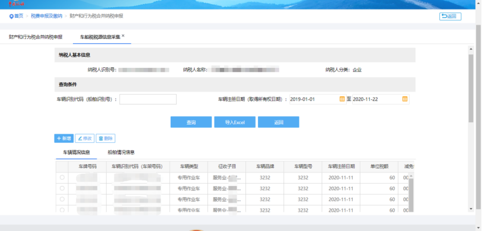Screen dimensions: 482x231
Task: Click the 单位税额 column header
Action: (379, 167)
